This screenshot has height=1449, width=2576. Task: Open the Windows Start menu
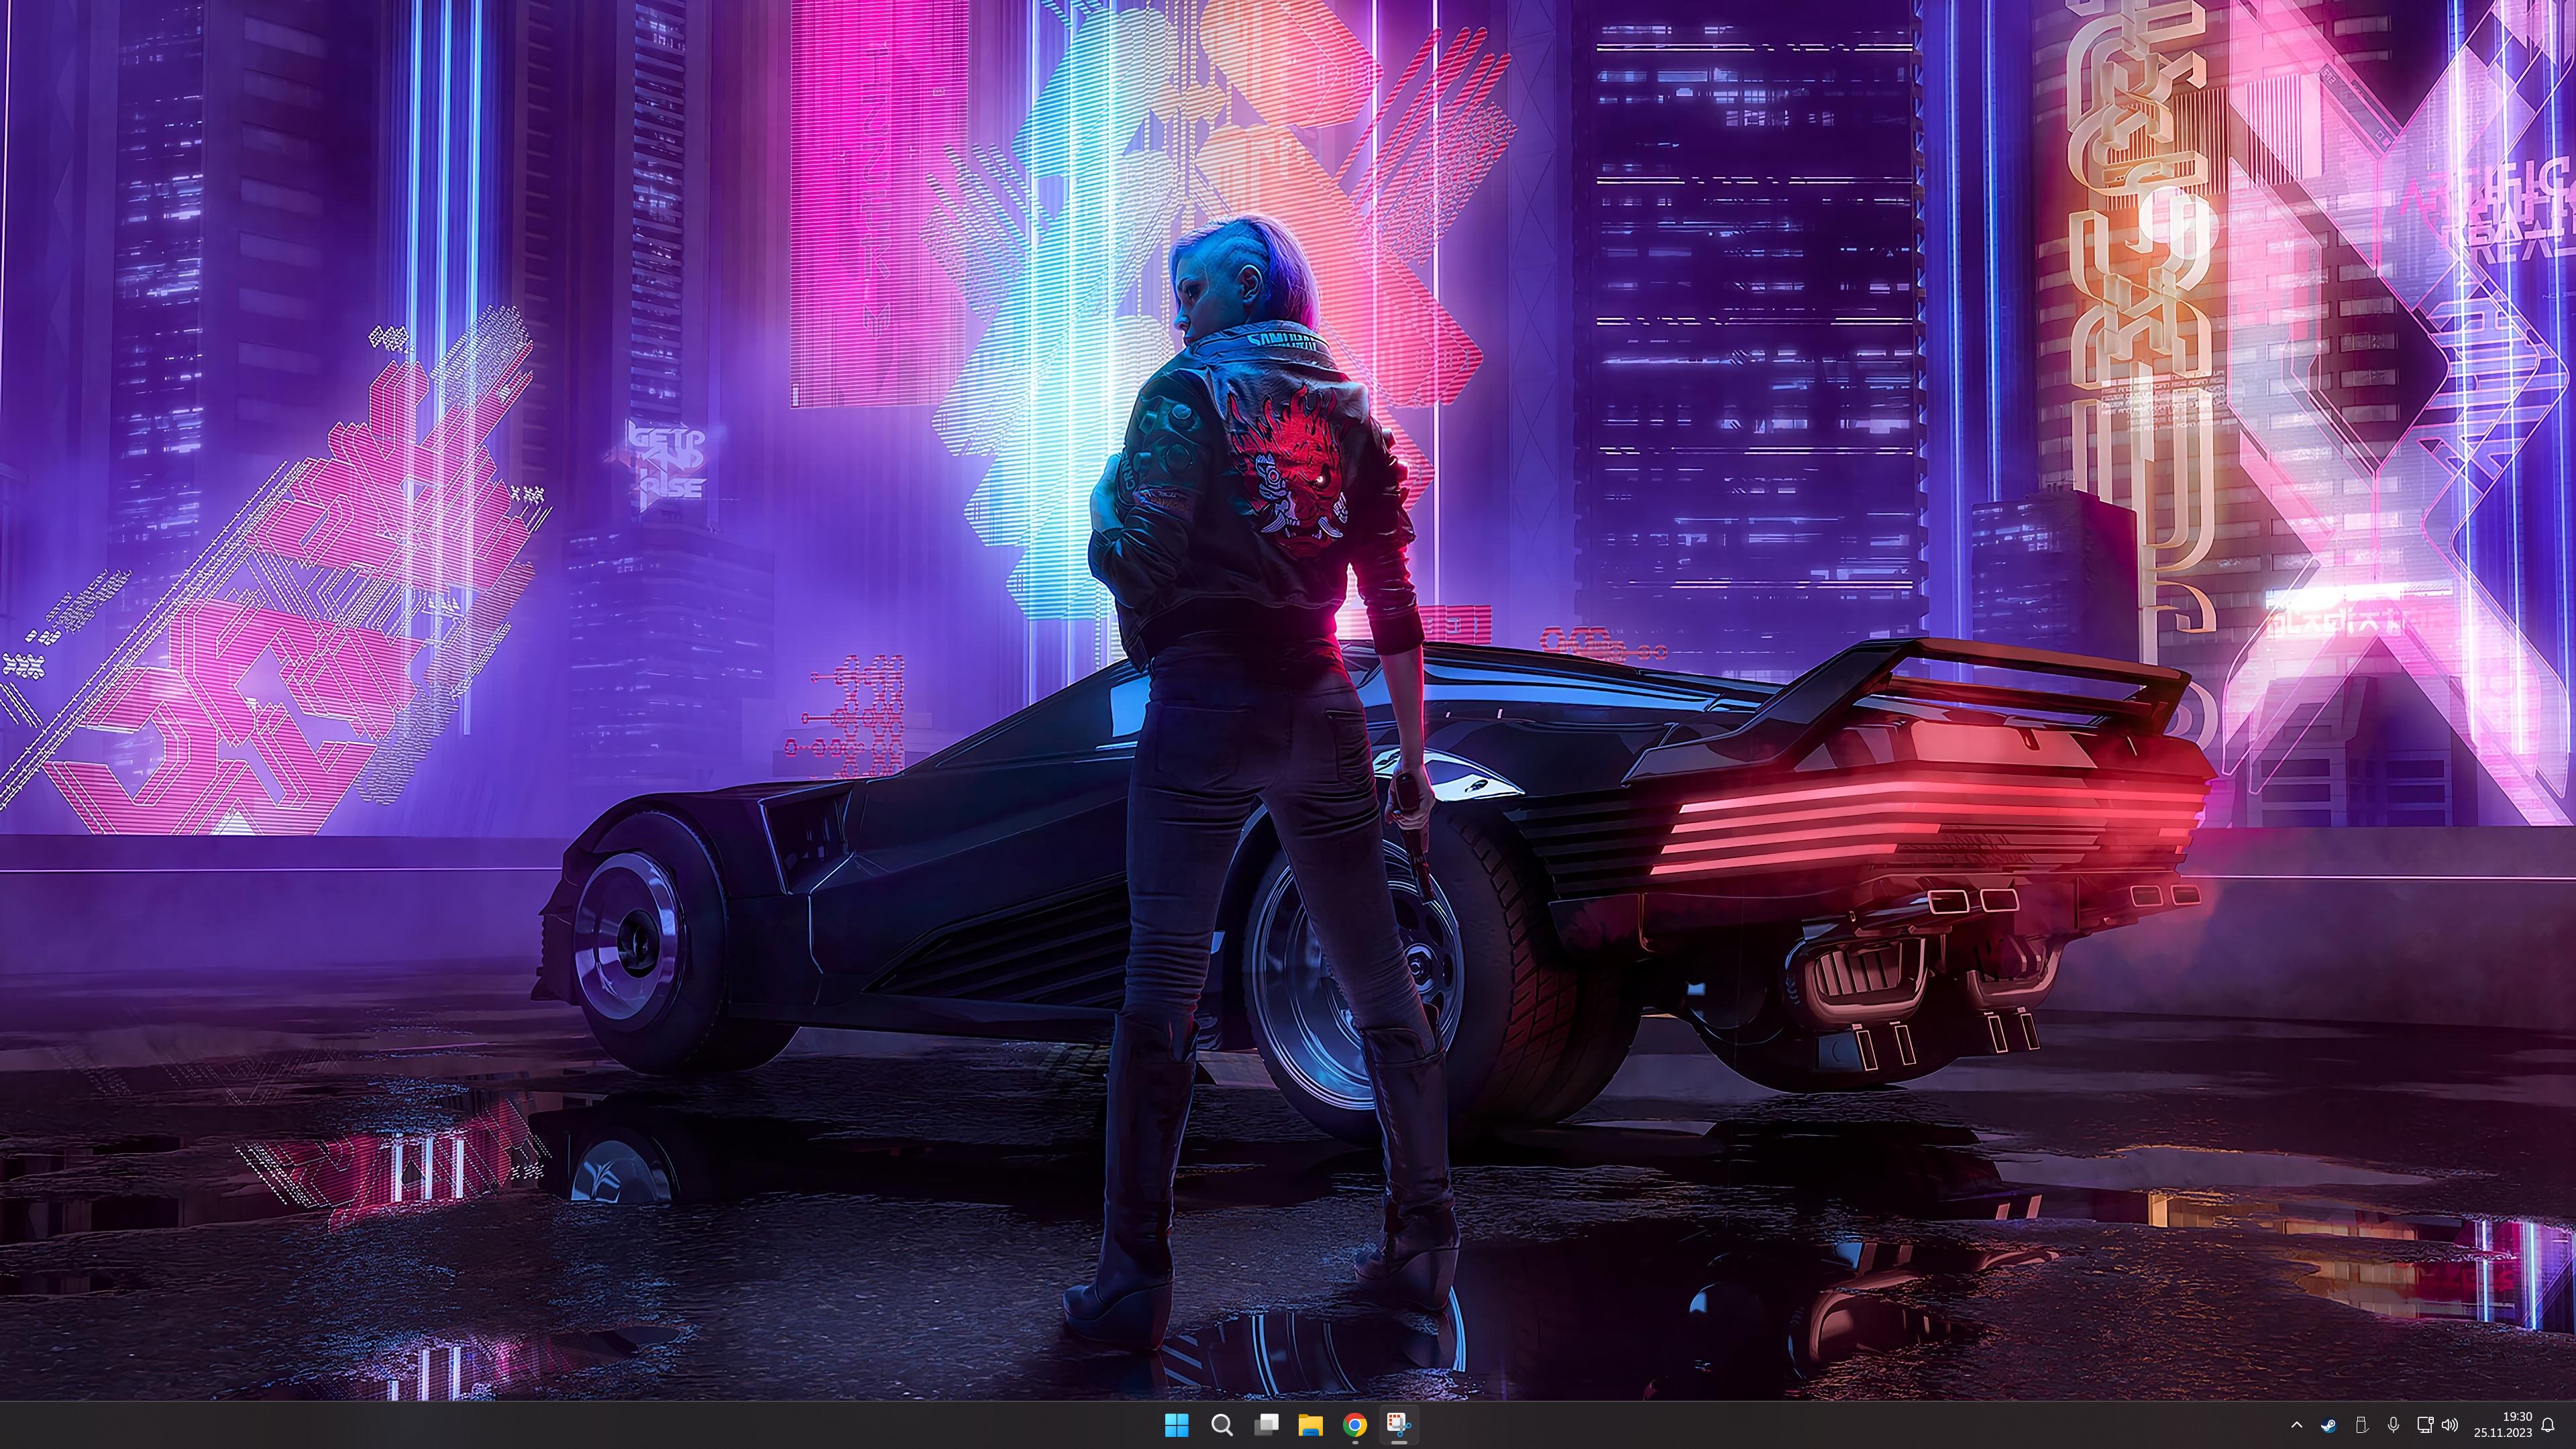[1177, 1425]
